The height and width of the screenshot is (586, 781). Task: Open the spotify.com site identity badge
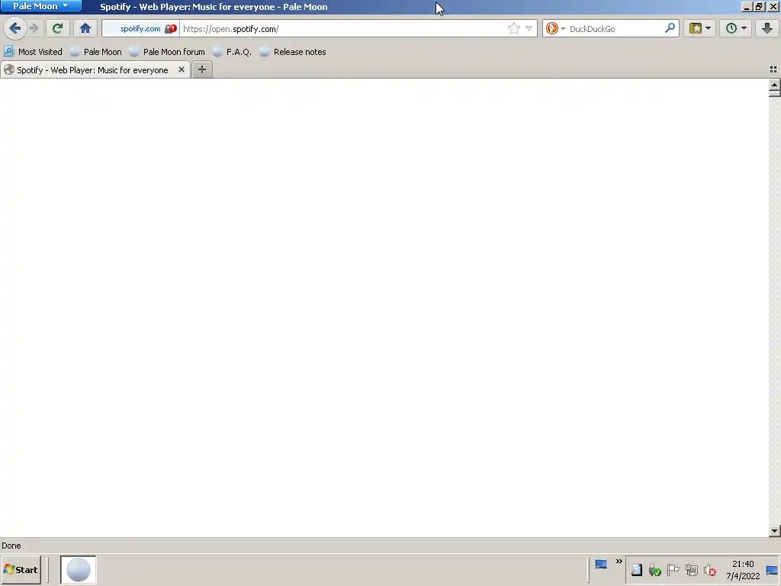click(x=140, y=29)
